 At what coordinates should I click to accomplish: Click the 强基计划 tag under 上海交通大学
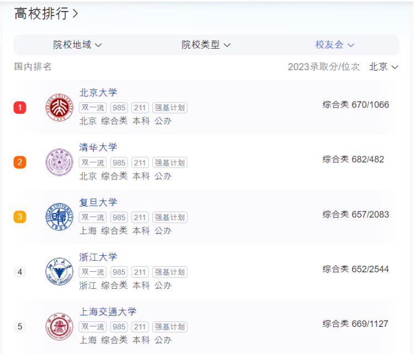170,327
